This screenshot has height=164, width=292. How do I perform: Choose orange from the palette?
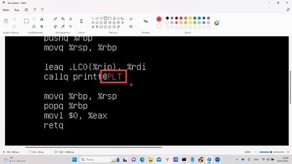tap(186, 18)
